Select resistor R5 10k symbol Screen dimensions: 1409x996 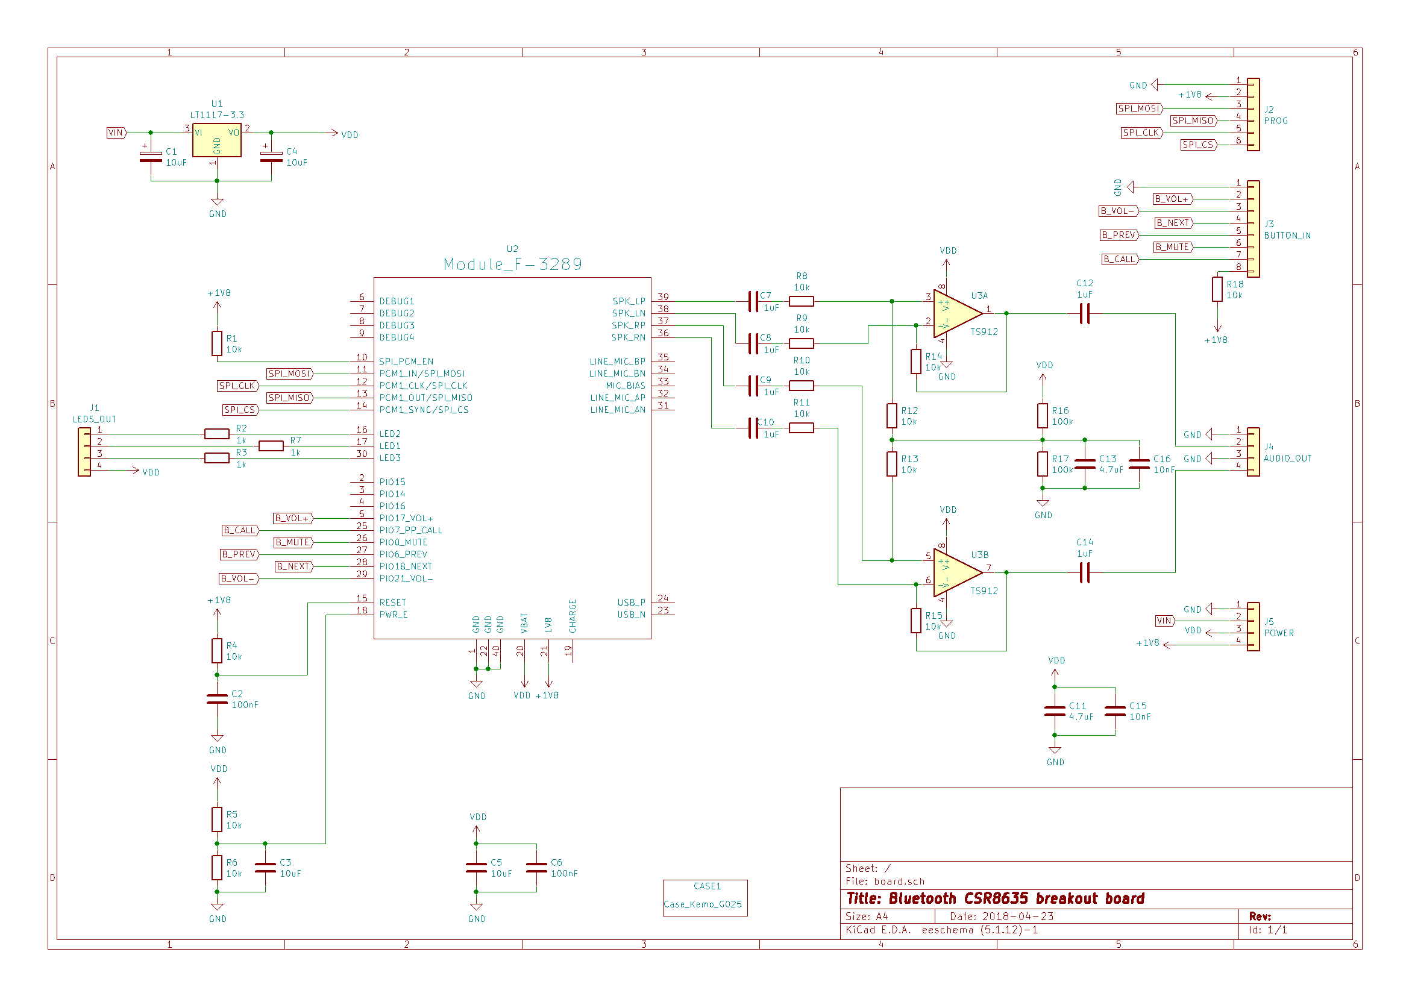(x=216, y=819)
